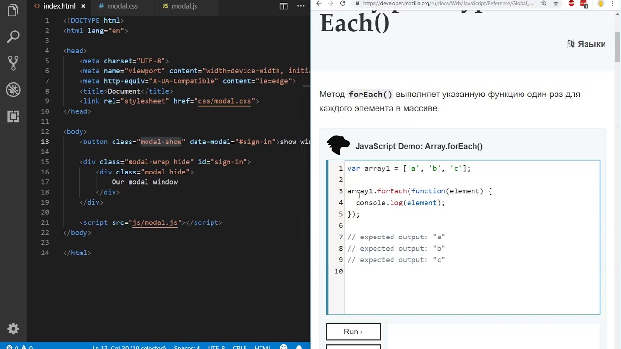This screenshot has width=621, height=349.
Task: Click the js/modal.js link in line 21
Action: 155,222
